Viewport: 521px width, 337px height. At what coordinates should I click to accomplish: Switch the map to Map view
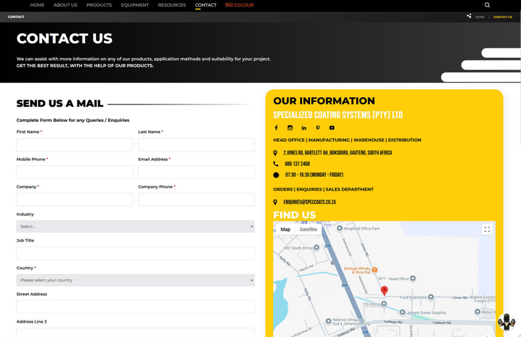click(285, 229)
